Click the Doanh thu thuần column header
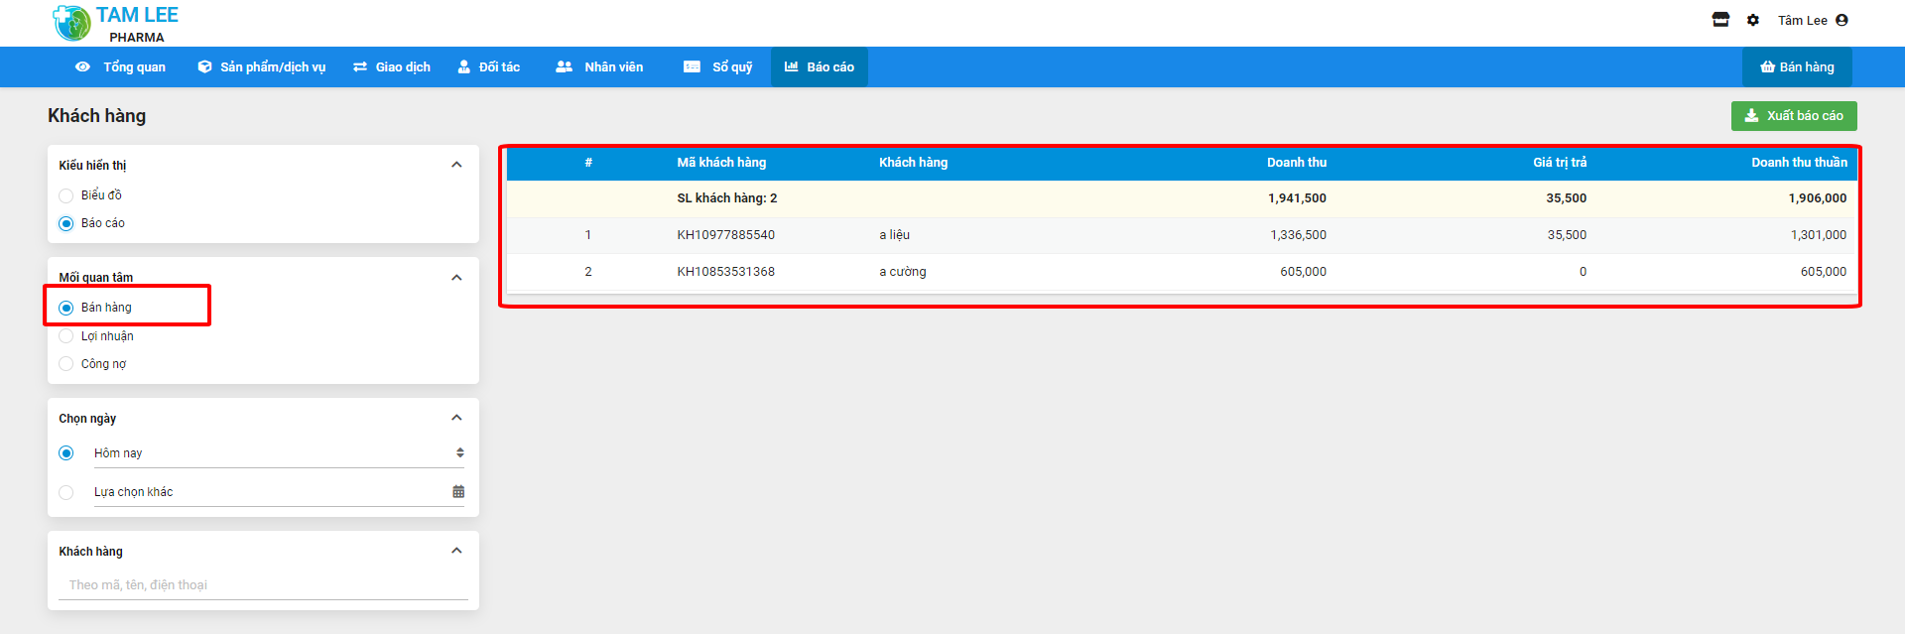The width and height of the screenshot is (1905, 634). click(x=1799, y=162)
